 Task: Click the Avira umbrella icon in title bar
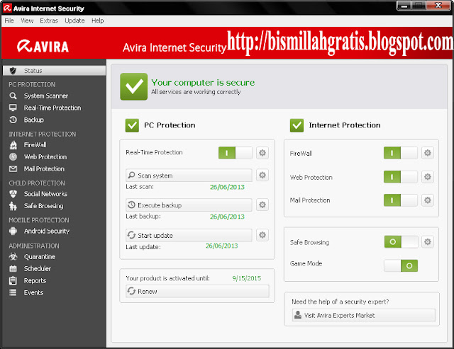(x=7, y=8)
